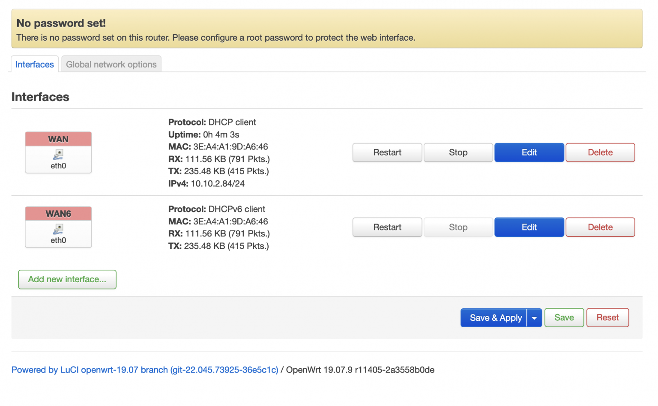Click the eth0 device under WAN

(x=58, y=165)
